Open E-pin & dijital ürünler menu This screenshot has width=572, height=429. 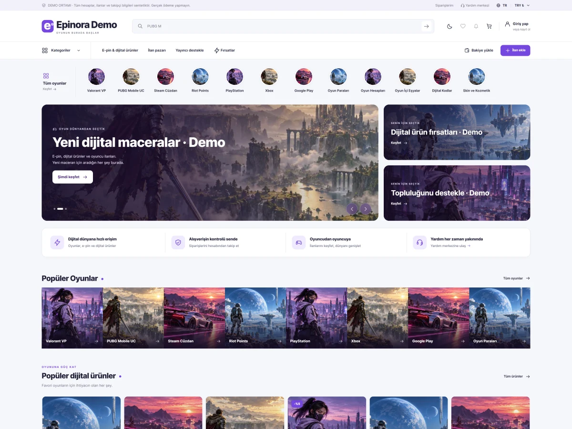coord(120,51)
